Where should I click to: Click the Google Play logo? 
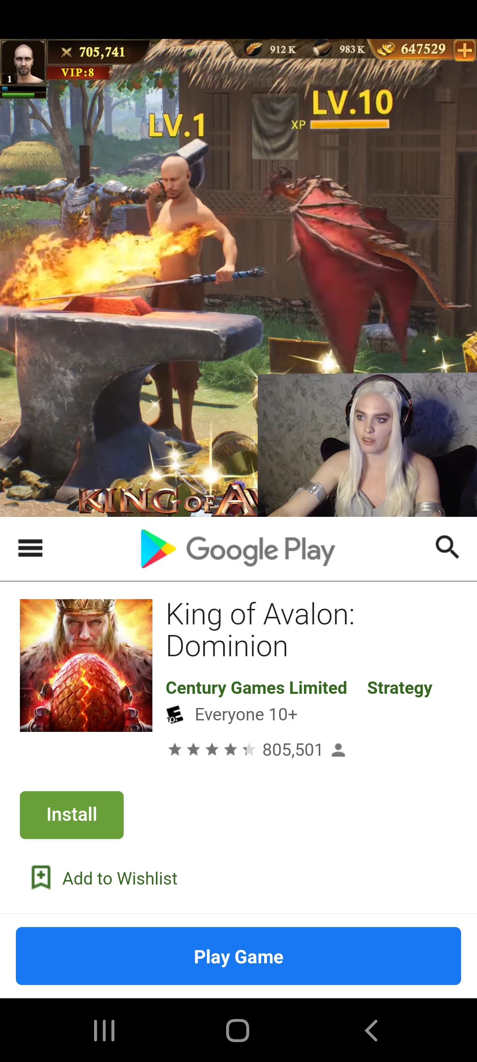(x=238, y=549)
